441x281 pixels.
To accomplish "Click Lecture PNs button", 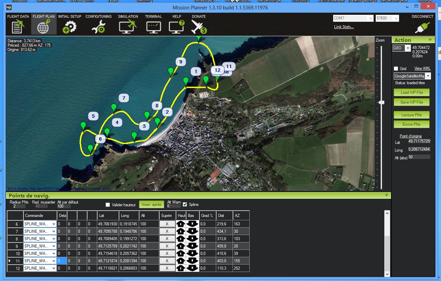I will (412, 115).
